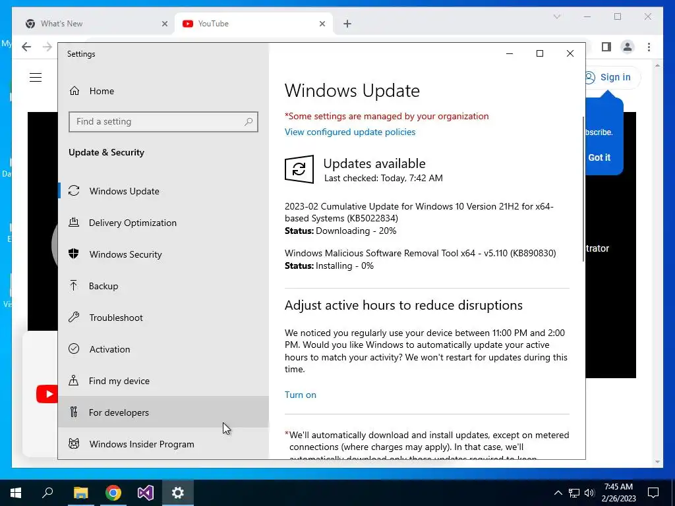Click the magnifier icon in the search box
The image size is (675, 506).
pos(249,122)
